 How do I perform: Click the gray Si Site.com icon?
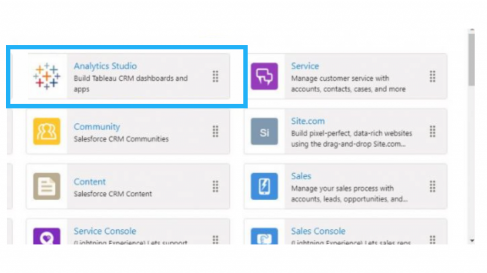pos(264,131)
